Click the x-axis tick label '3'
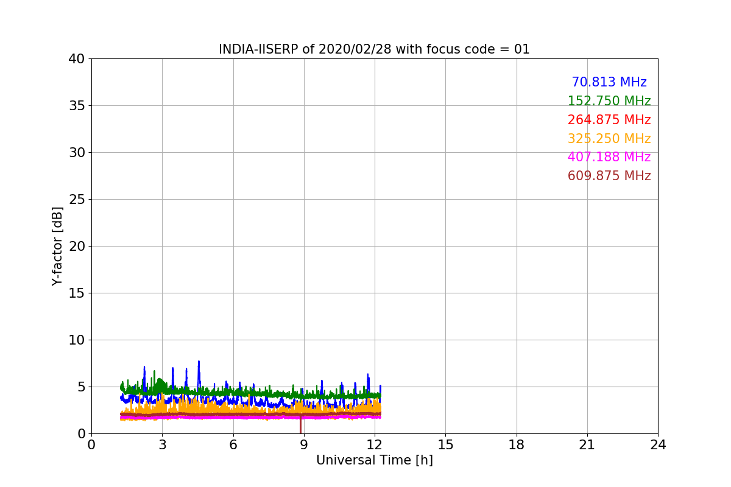Screen dimensions: 731x487 pos(162,445)
